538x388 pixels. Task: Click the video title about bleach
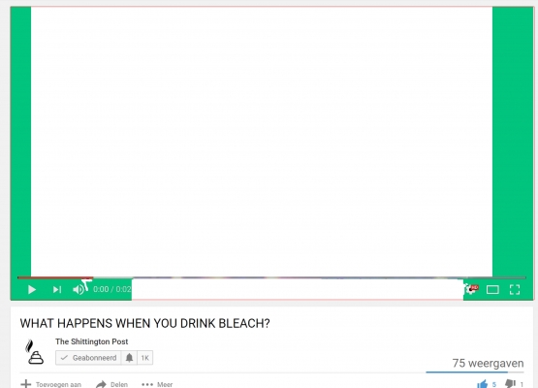coord(144,323)
